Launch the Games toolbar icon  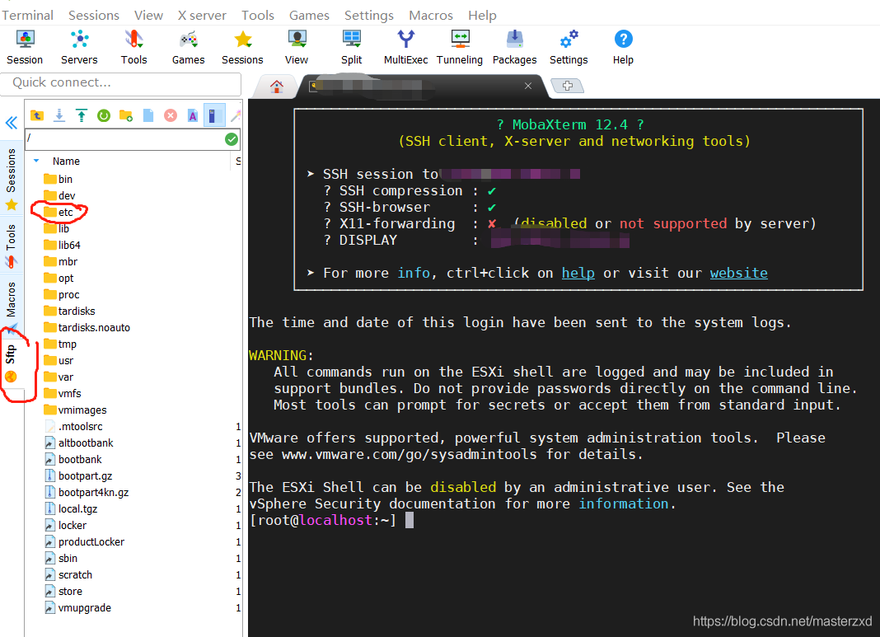coord(188,47)
